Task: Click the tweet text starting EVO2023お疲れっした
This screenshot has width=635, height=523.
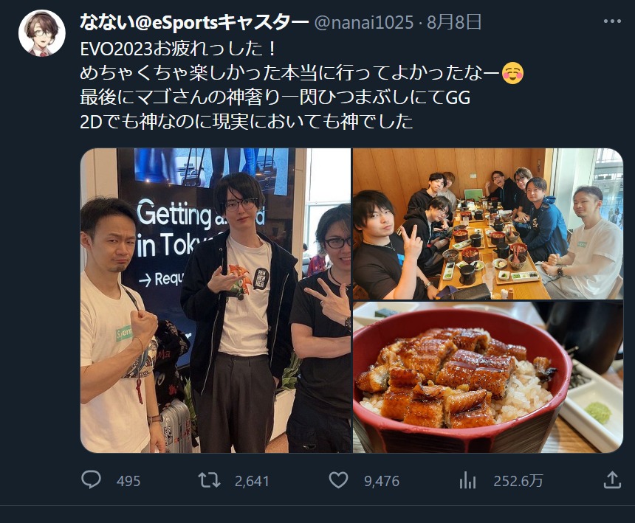Action: tap(178, 49)
